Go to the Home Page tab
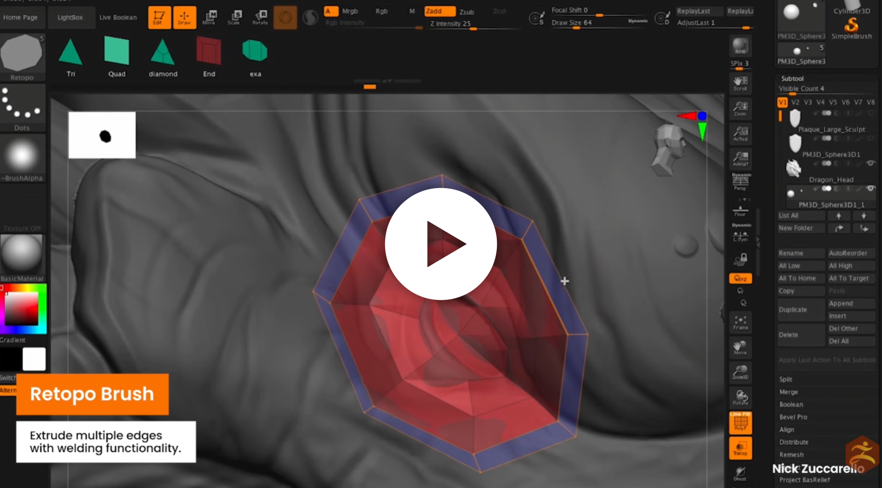This screenshot has width=882, height=488. click(x=21, y=17)
